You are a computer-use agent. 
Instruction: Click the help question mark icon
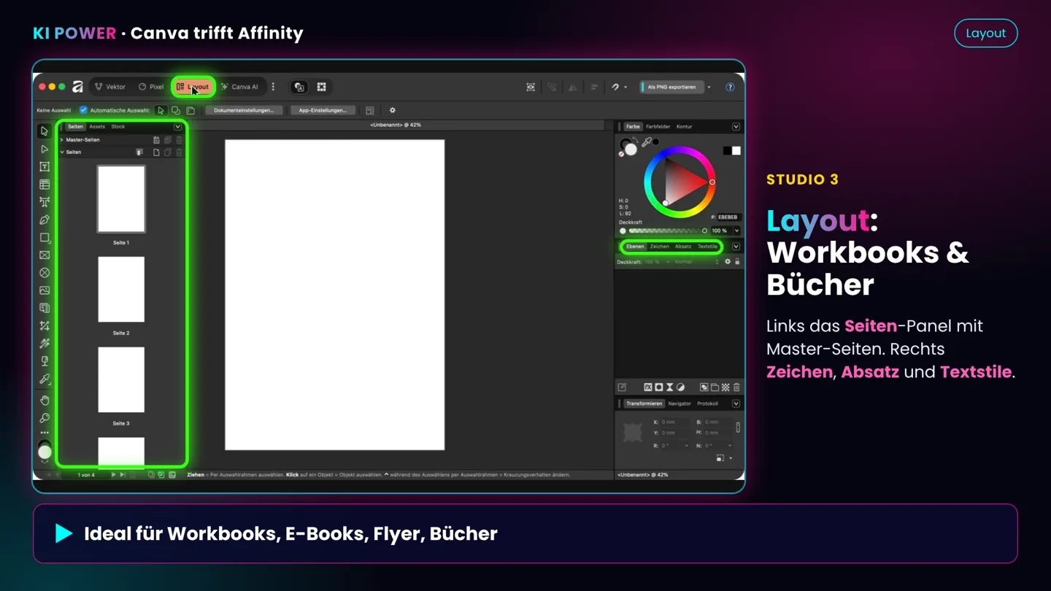click(730, 87)
